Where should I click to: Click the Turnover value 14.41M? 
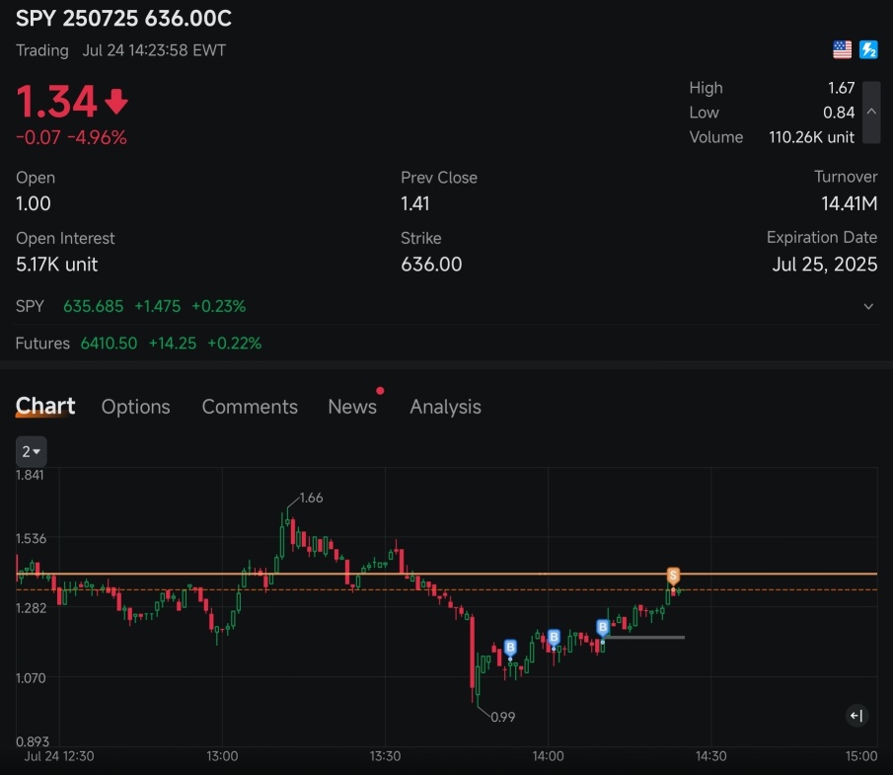click(850, 203)
